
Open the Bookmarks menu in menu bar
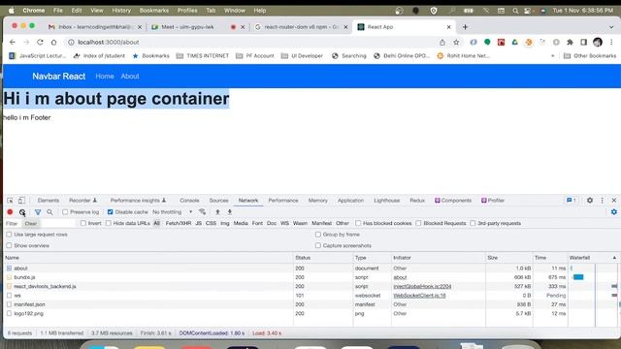154,11
